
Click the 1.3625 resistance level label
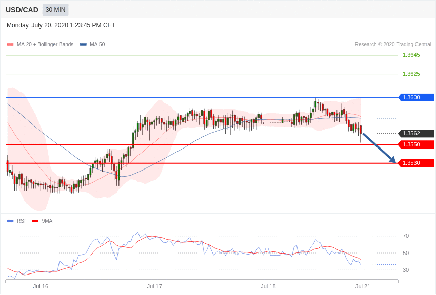pyautogui.click(x=411, y=74)
